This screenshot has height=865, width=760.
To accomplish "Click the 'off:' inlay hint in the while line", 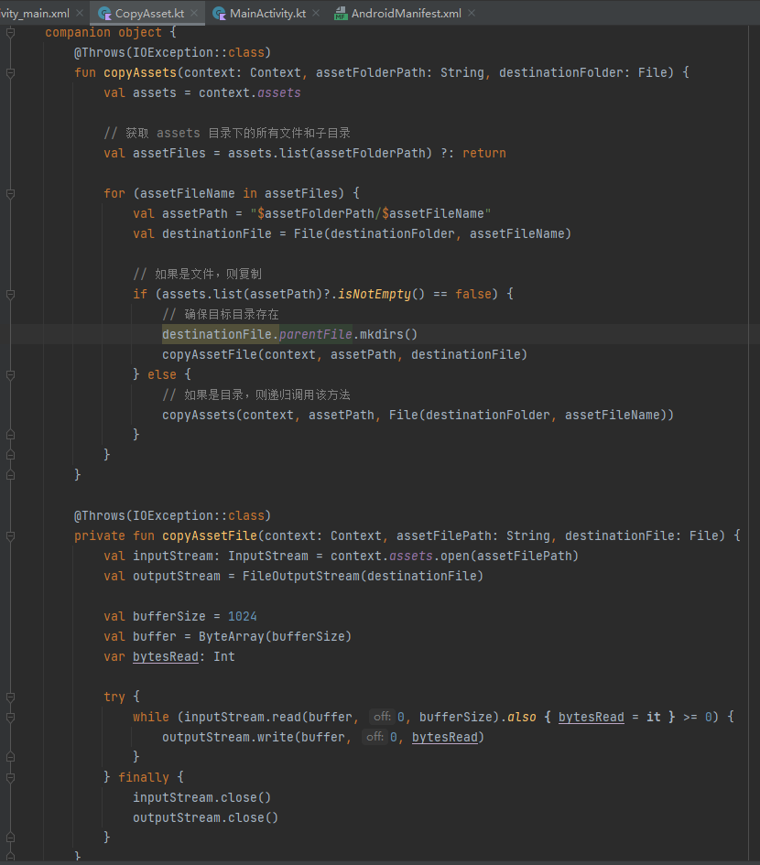I will click(x=382, y=717).
